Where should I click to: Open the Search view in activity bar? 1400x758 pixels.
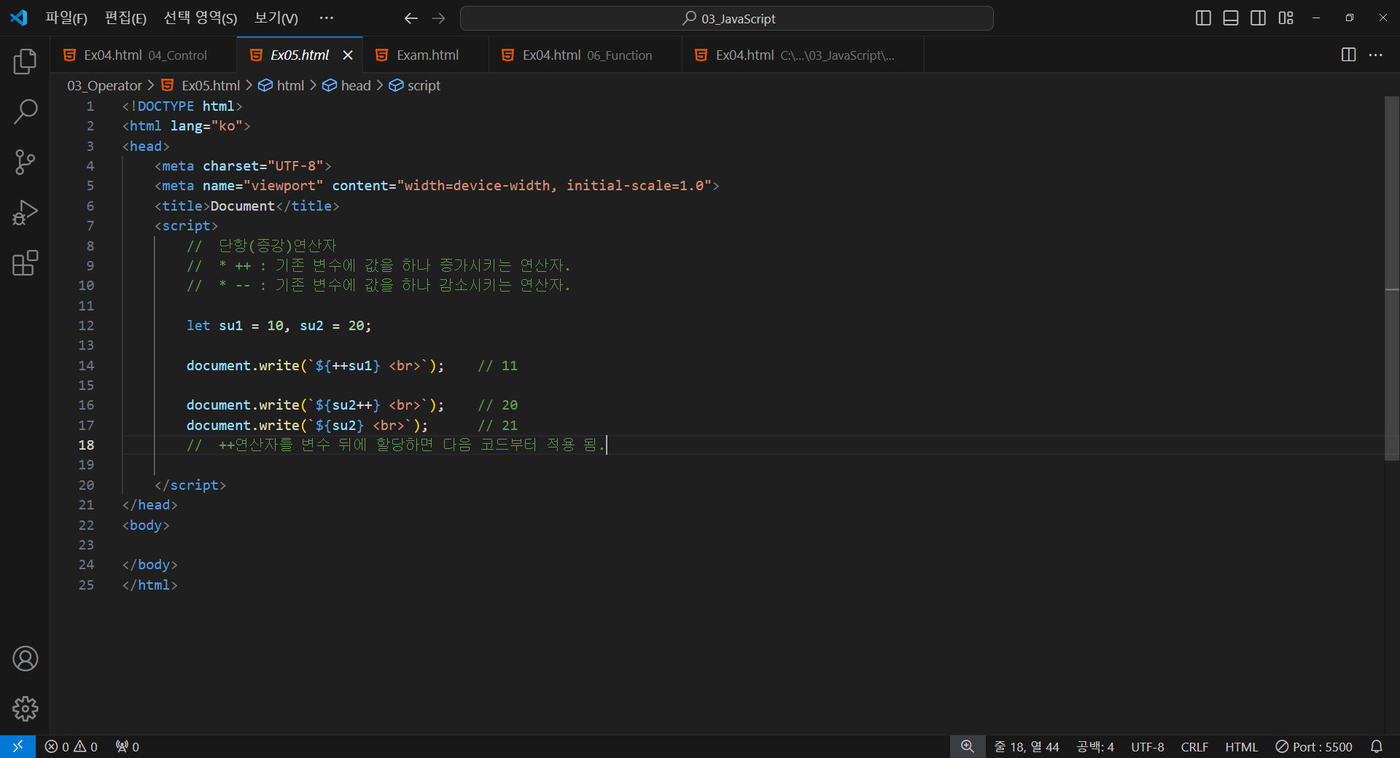click(25, 112)
